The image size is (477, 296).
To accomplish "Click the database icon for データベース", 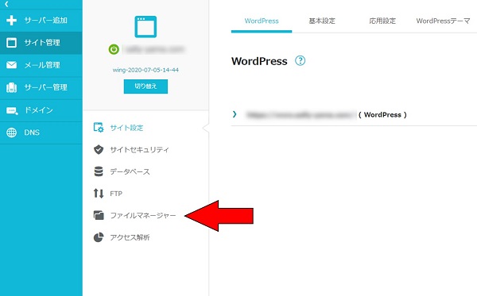I will coord(99,171).
